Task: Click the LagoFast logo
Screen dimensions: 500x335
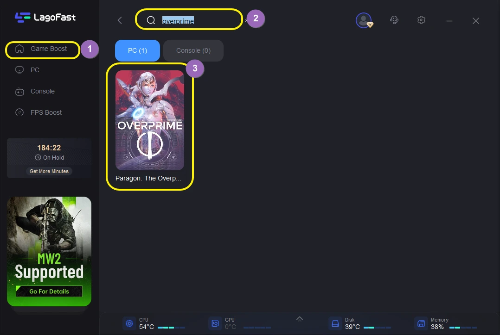Action: 45,18
